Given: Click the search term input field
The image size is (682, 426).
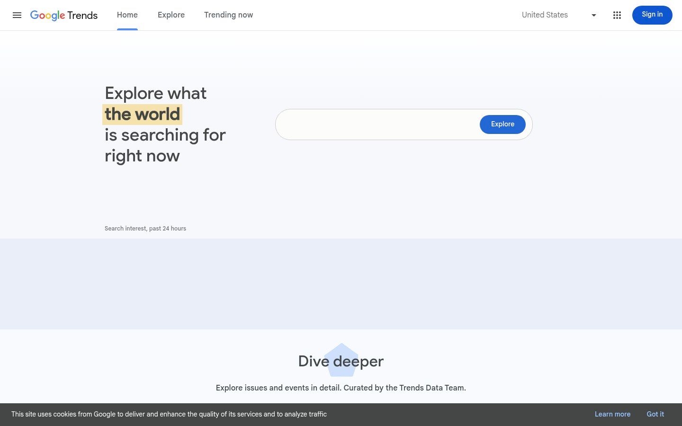Looking at the screenshot, I should (374, 124).
